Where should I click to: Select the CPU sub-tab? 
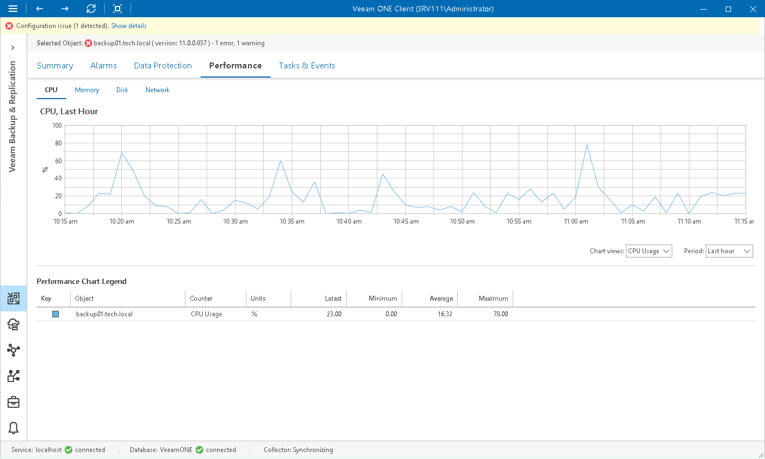51,90
